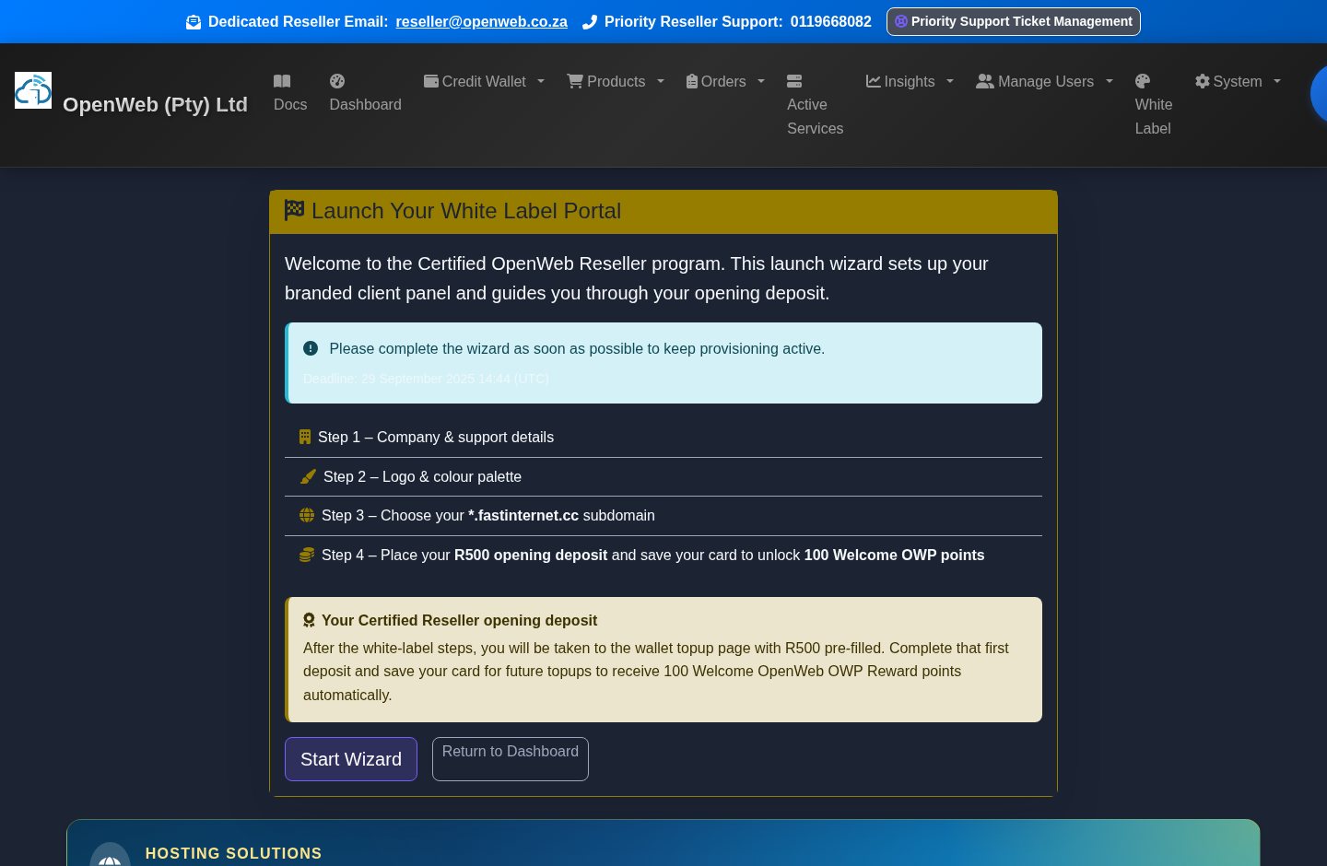Screen dimensions: 1327x866
Task: Click the Start Wizard button
Action: (x=351, y=759)
